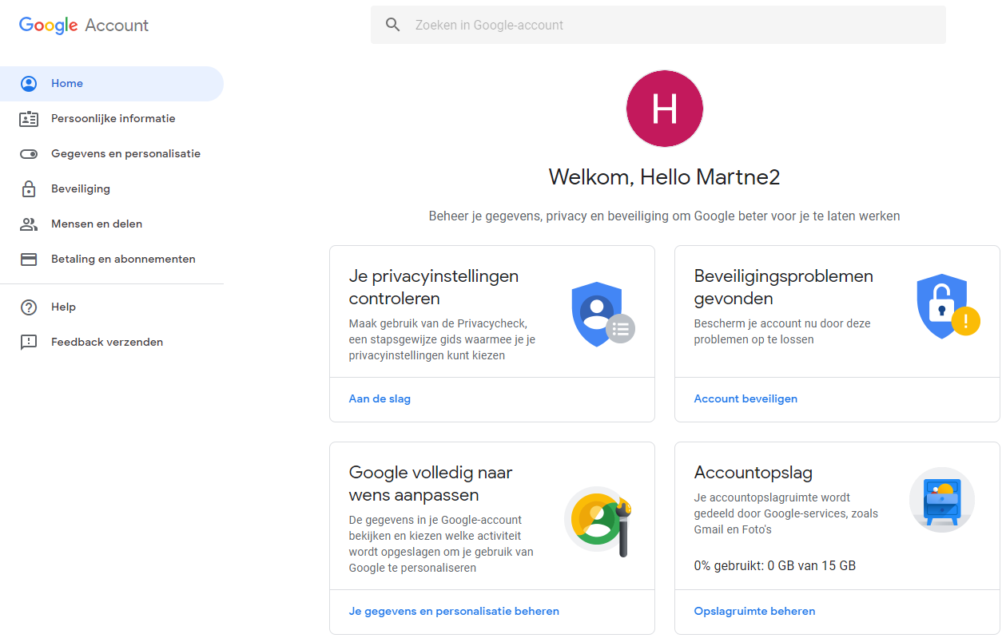The width and height of the screenshot is (1006, 642).
Task: Click the Mensen en delen people icon
Action: point(29,224)
